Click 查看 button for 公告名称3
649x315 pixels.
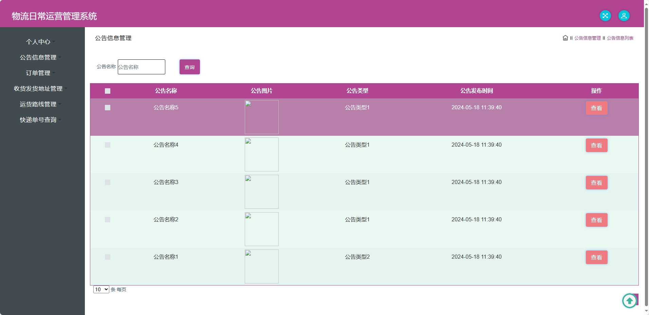(x=596, y=183)
